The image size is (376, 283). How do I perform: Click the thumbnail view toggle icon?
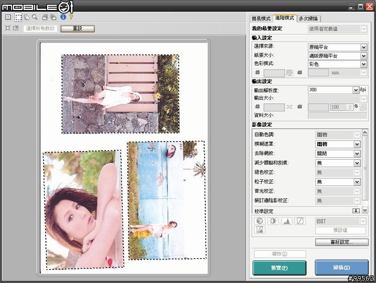pyautogui.click(x=8, y=17)
